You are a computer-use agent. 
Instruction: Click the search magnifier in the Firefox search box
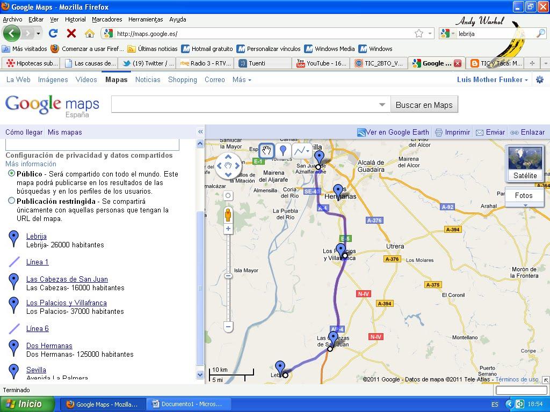tap(541, 33)
